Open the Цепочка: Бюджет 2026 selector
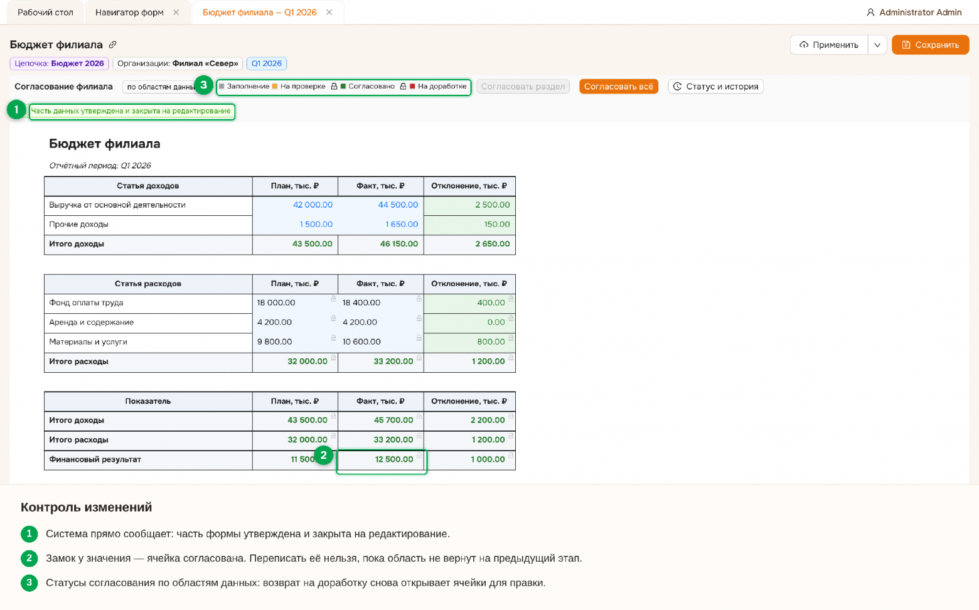979x610 pixels. point(60,63)
